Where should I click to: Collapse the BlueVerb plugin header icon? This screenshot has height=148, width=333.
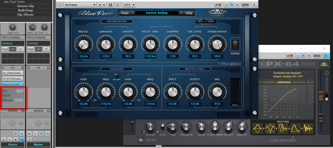point(60,5)
